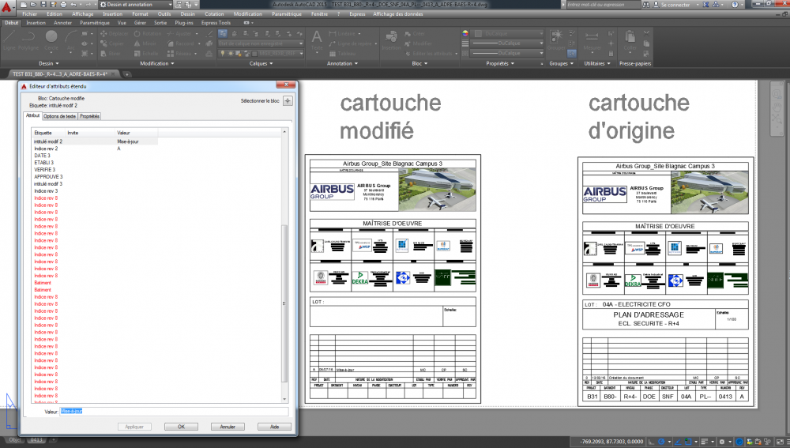Click Se connecter sign-in link

675,5
